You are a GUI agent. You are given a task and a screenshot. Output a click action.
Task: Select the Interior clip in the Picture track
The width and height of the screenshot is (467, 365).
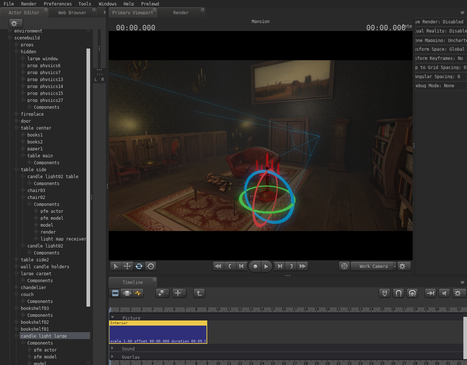(158, 332)
